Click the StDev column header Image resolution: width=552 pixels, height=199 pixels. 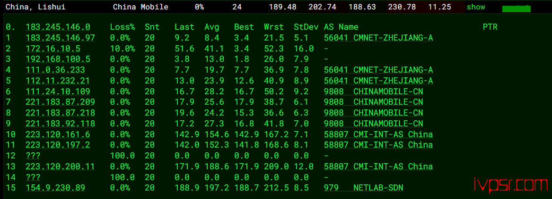307,27
